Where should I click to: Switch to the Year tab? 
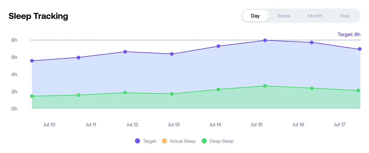pyautogui.click(x=345, y=16)
